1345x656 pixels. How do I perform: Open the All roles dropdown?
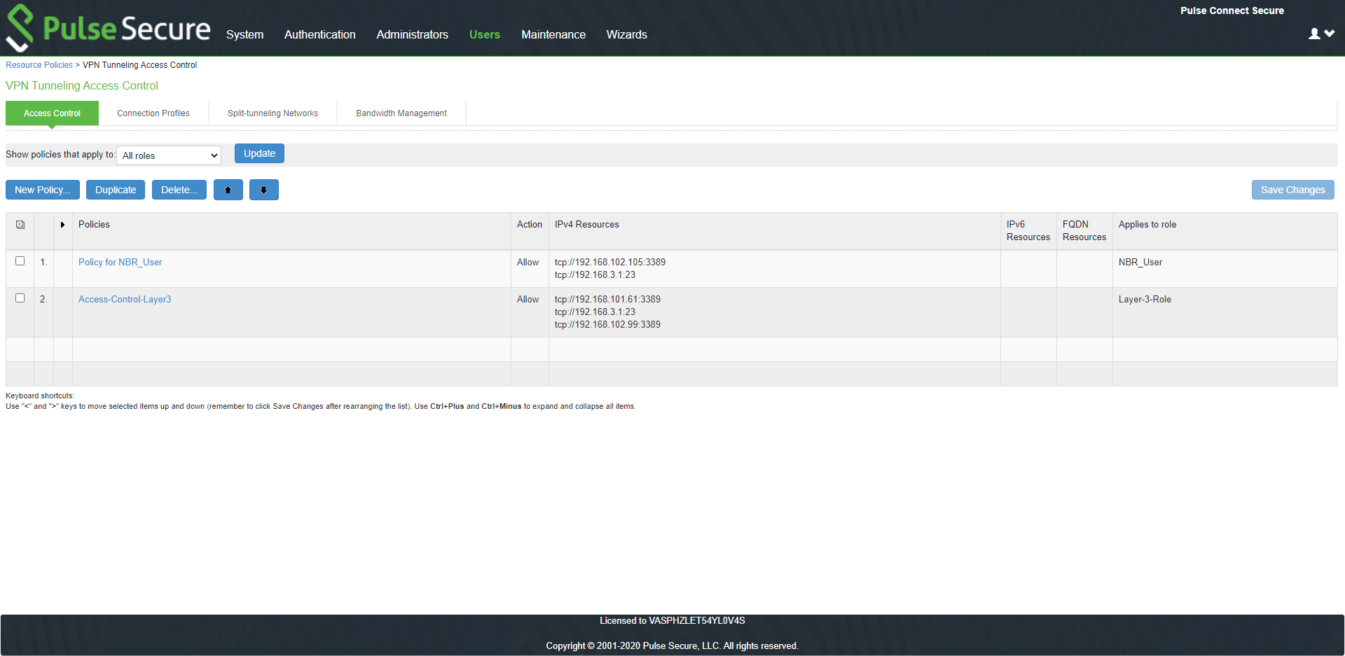(x=169, y=155)
